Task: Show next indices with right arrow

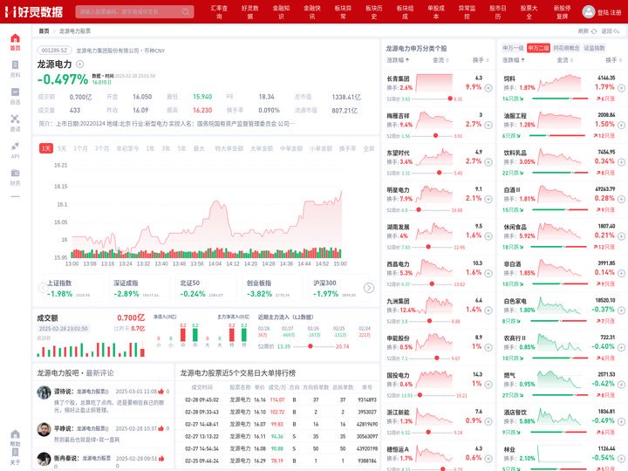Action: pyautogui.click(x=368, y=288)
